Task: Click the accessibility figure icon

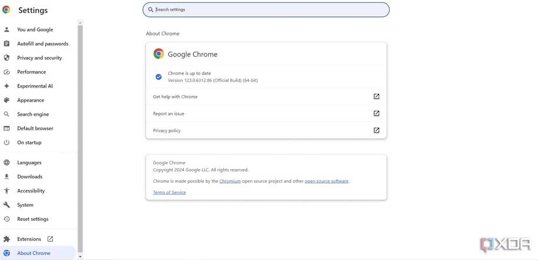Action: pos(6,191)
